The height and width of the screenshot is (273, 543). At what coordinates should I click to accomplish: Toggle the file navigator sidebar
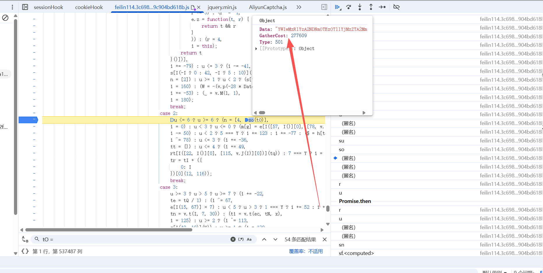tap(25, 7)
